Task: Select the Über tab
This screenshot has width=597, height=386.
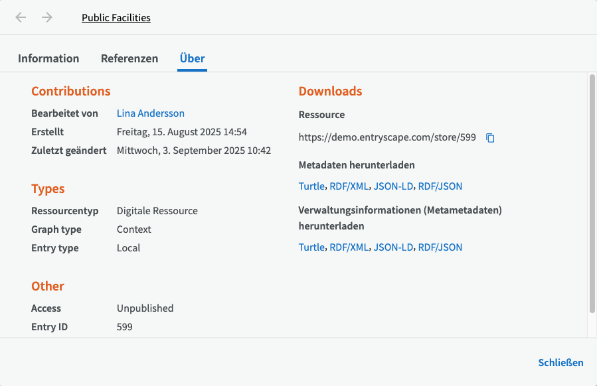Action: click(192, 58)
